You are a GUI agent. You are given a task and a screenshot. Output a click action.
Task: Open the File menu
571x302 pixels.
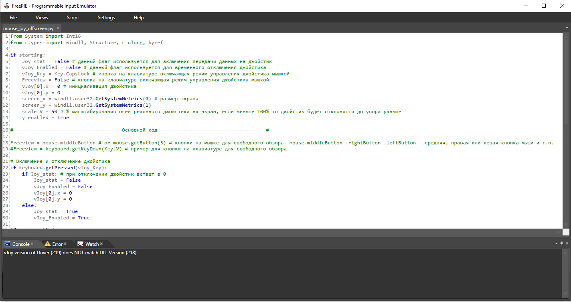[x=13, y=18]
